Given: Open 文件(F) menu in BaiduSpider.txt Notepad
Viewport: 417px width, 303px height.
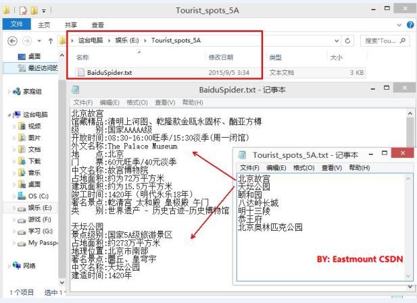Looking at the screenshot, I should tap(82, 103).
